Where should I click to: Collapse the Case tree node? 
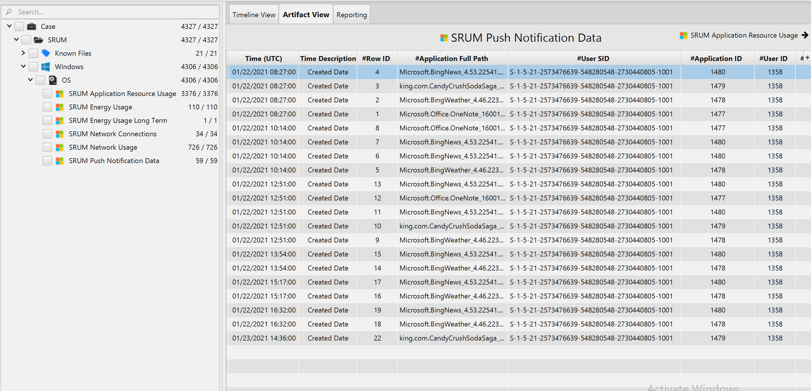(9, 26)
